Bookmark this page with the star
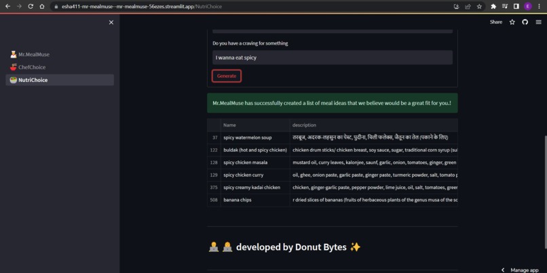Image resolution: width=547 pixels, height=273 pixels. [479, 6]
